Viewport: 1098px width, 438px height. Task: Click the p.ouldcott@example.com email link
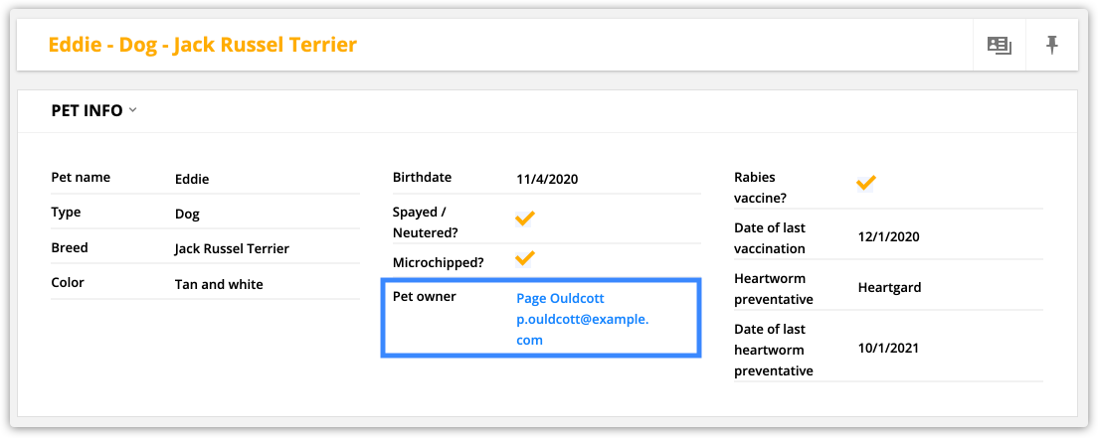[583, 330]
